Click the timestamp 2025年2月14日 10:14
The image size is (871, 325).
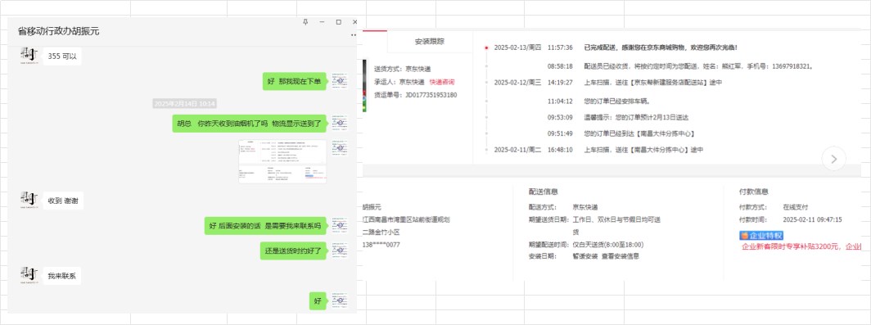click(x=184, y=104)
